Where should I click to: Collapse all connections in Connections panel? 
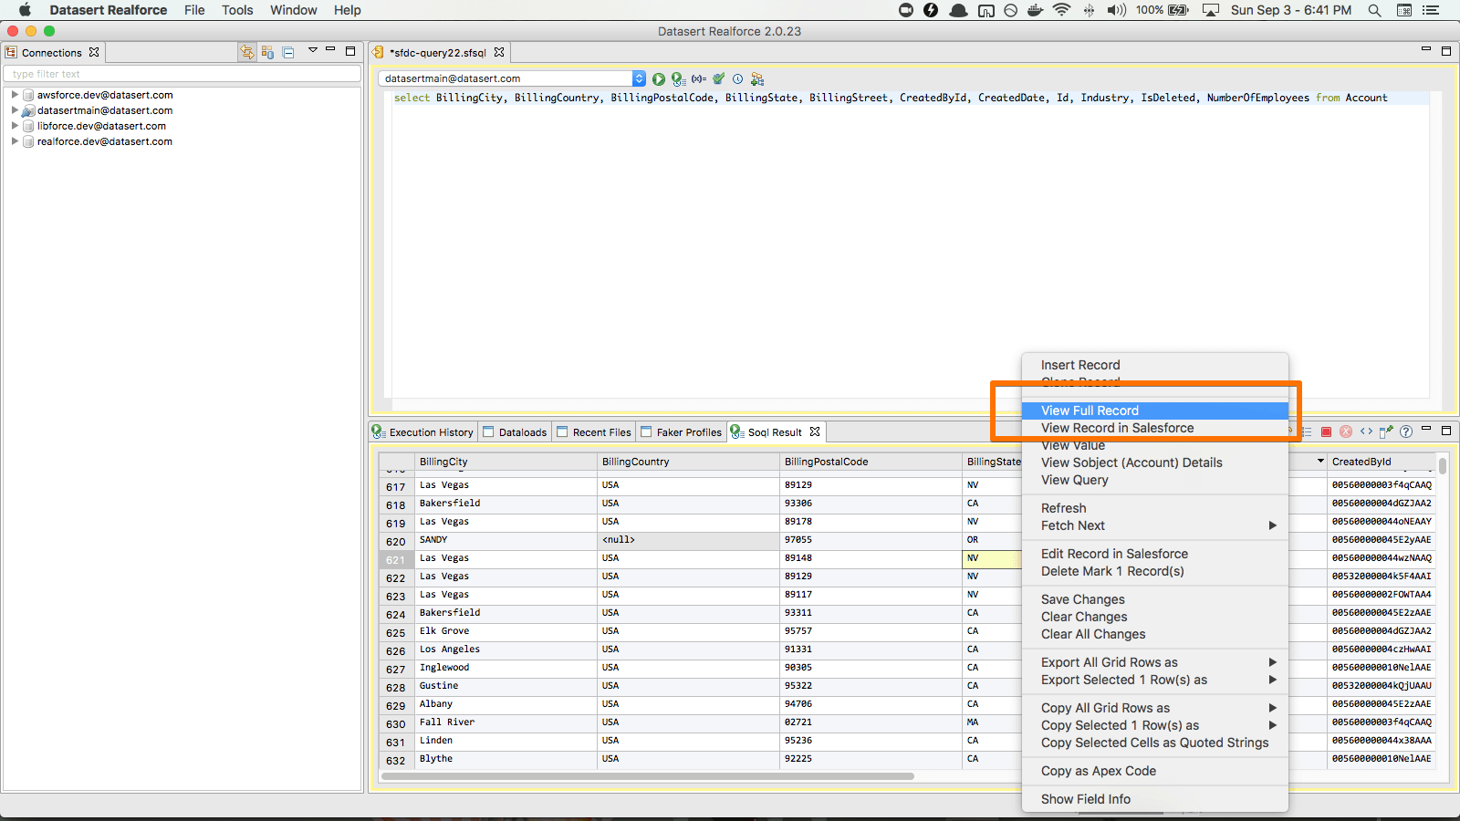pos(288,53)
